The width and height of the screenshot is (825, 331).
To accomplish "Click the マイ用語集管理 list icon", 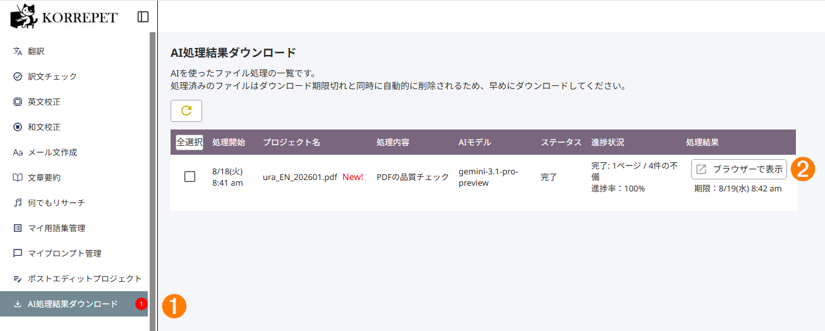I will click(x=18, y=228).
